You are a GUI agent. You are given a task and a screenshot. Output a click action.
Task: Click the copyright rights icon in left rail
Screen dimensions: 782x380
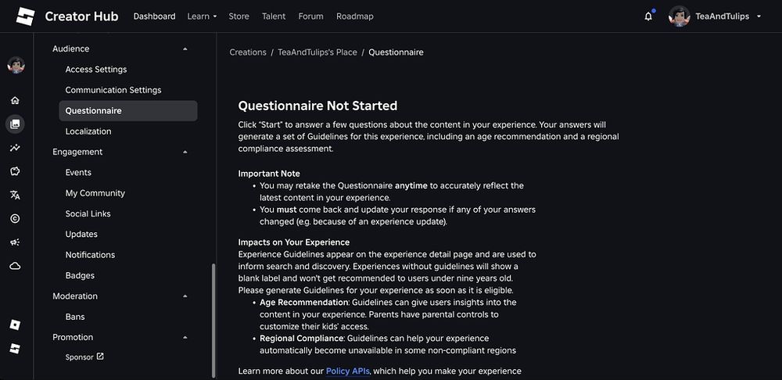click(x=16, y=219)
